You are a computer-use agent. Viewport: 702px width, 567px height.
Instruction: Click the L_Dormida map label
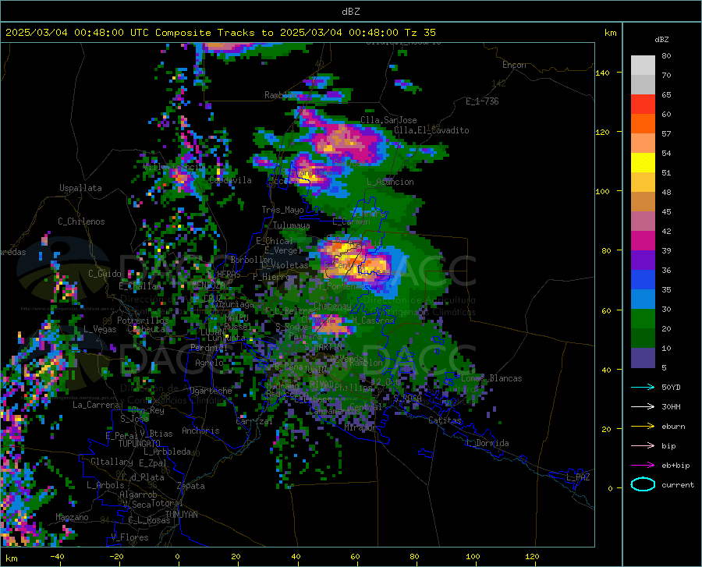[487, 443]
